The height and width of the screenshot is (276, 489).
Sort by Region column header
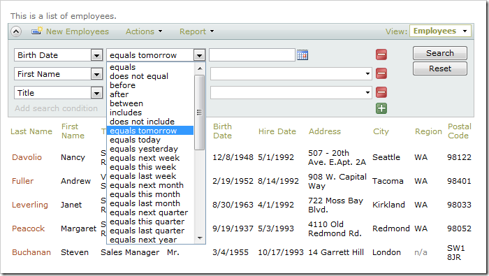tap(428, 131)
